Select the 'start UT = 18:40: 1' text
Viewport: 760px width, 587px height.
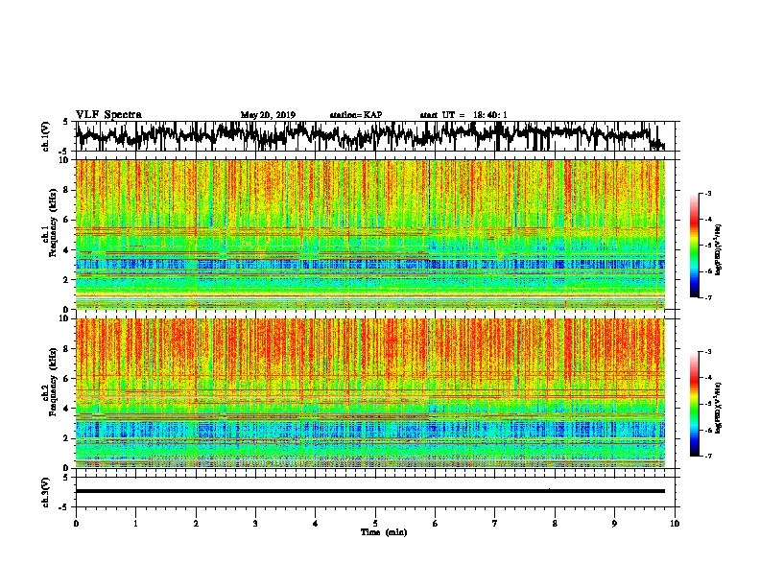[x=463, y=115]
